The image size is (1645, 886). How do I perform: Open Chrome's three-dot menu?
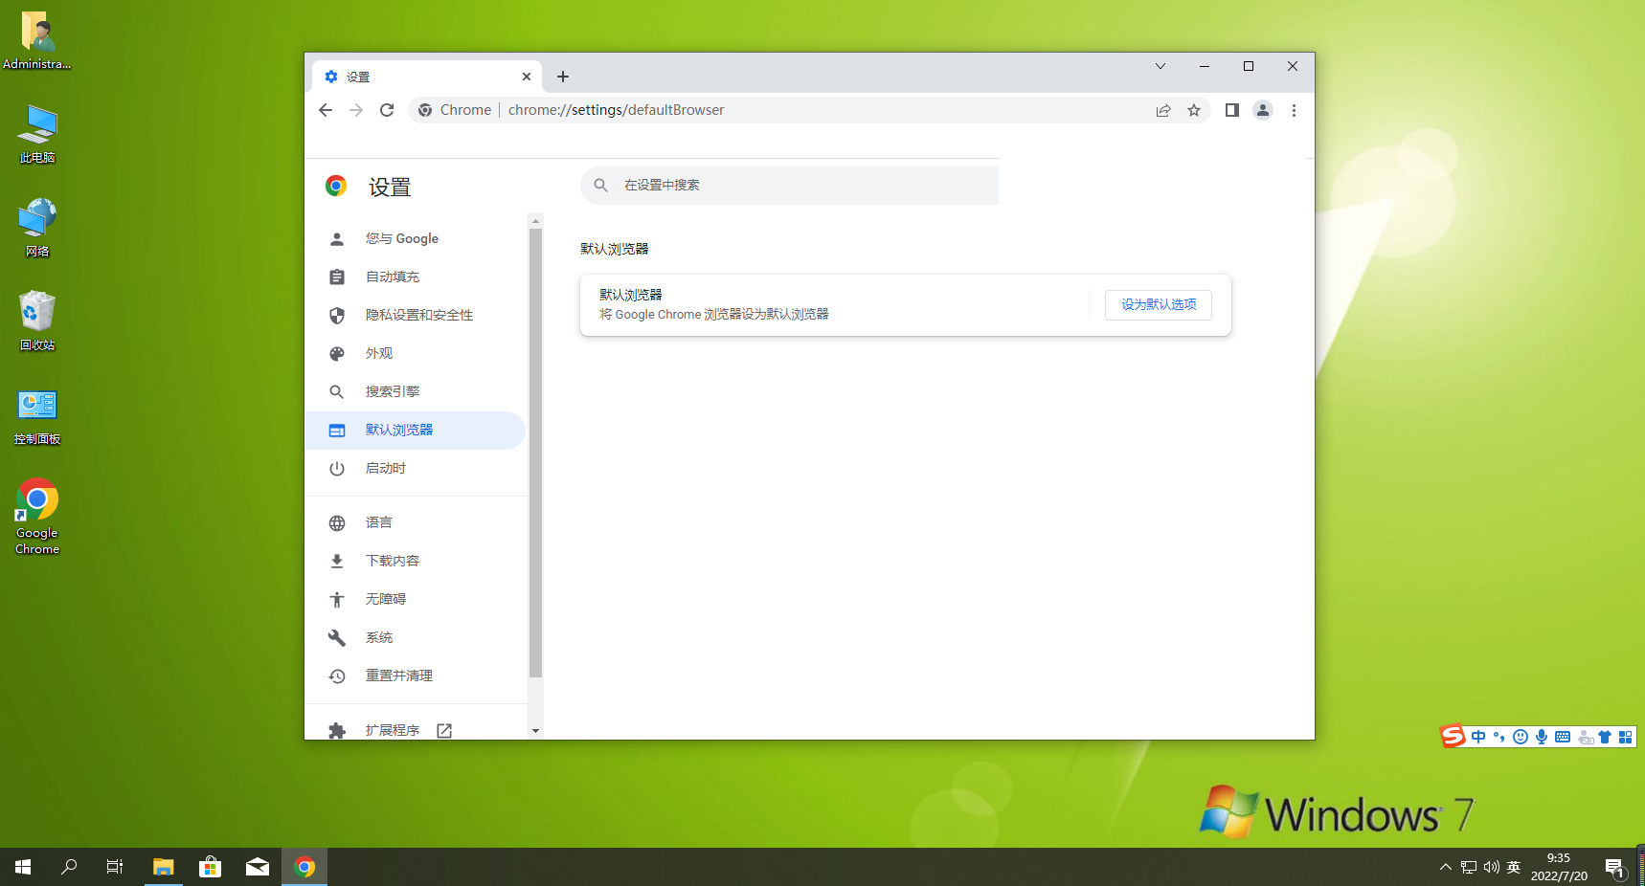tap(1294, 110)
